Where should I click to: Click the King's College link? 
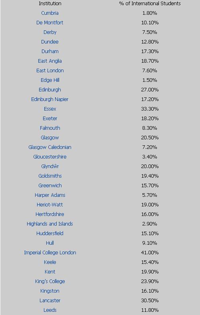[x=50, y=281]
